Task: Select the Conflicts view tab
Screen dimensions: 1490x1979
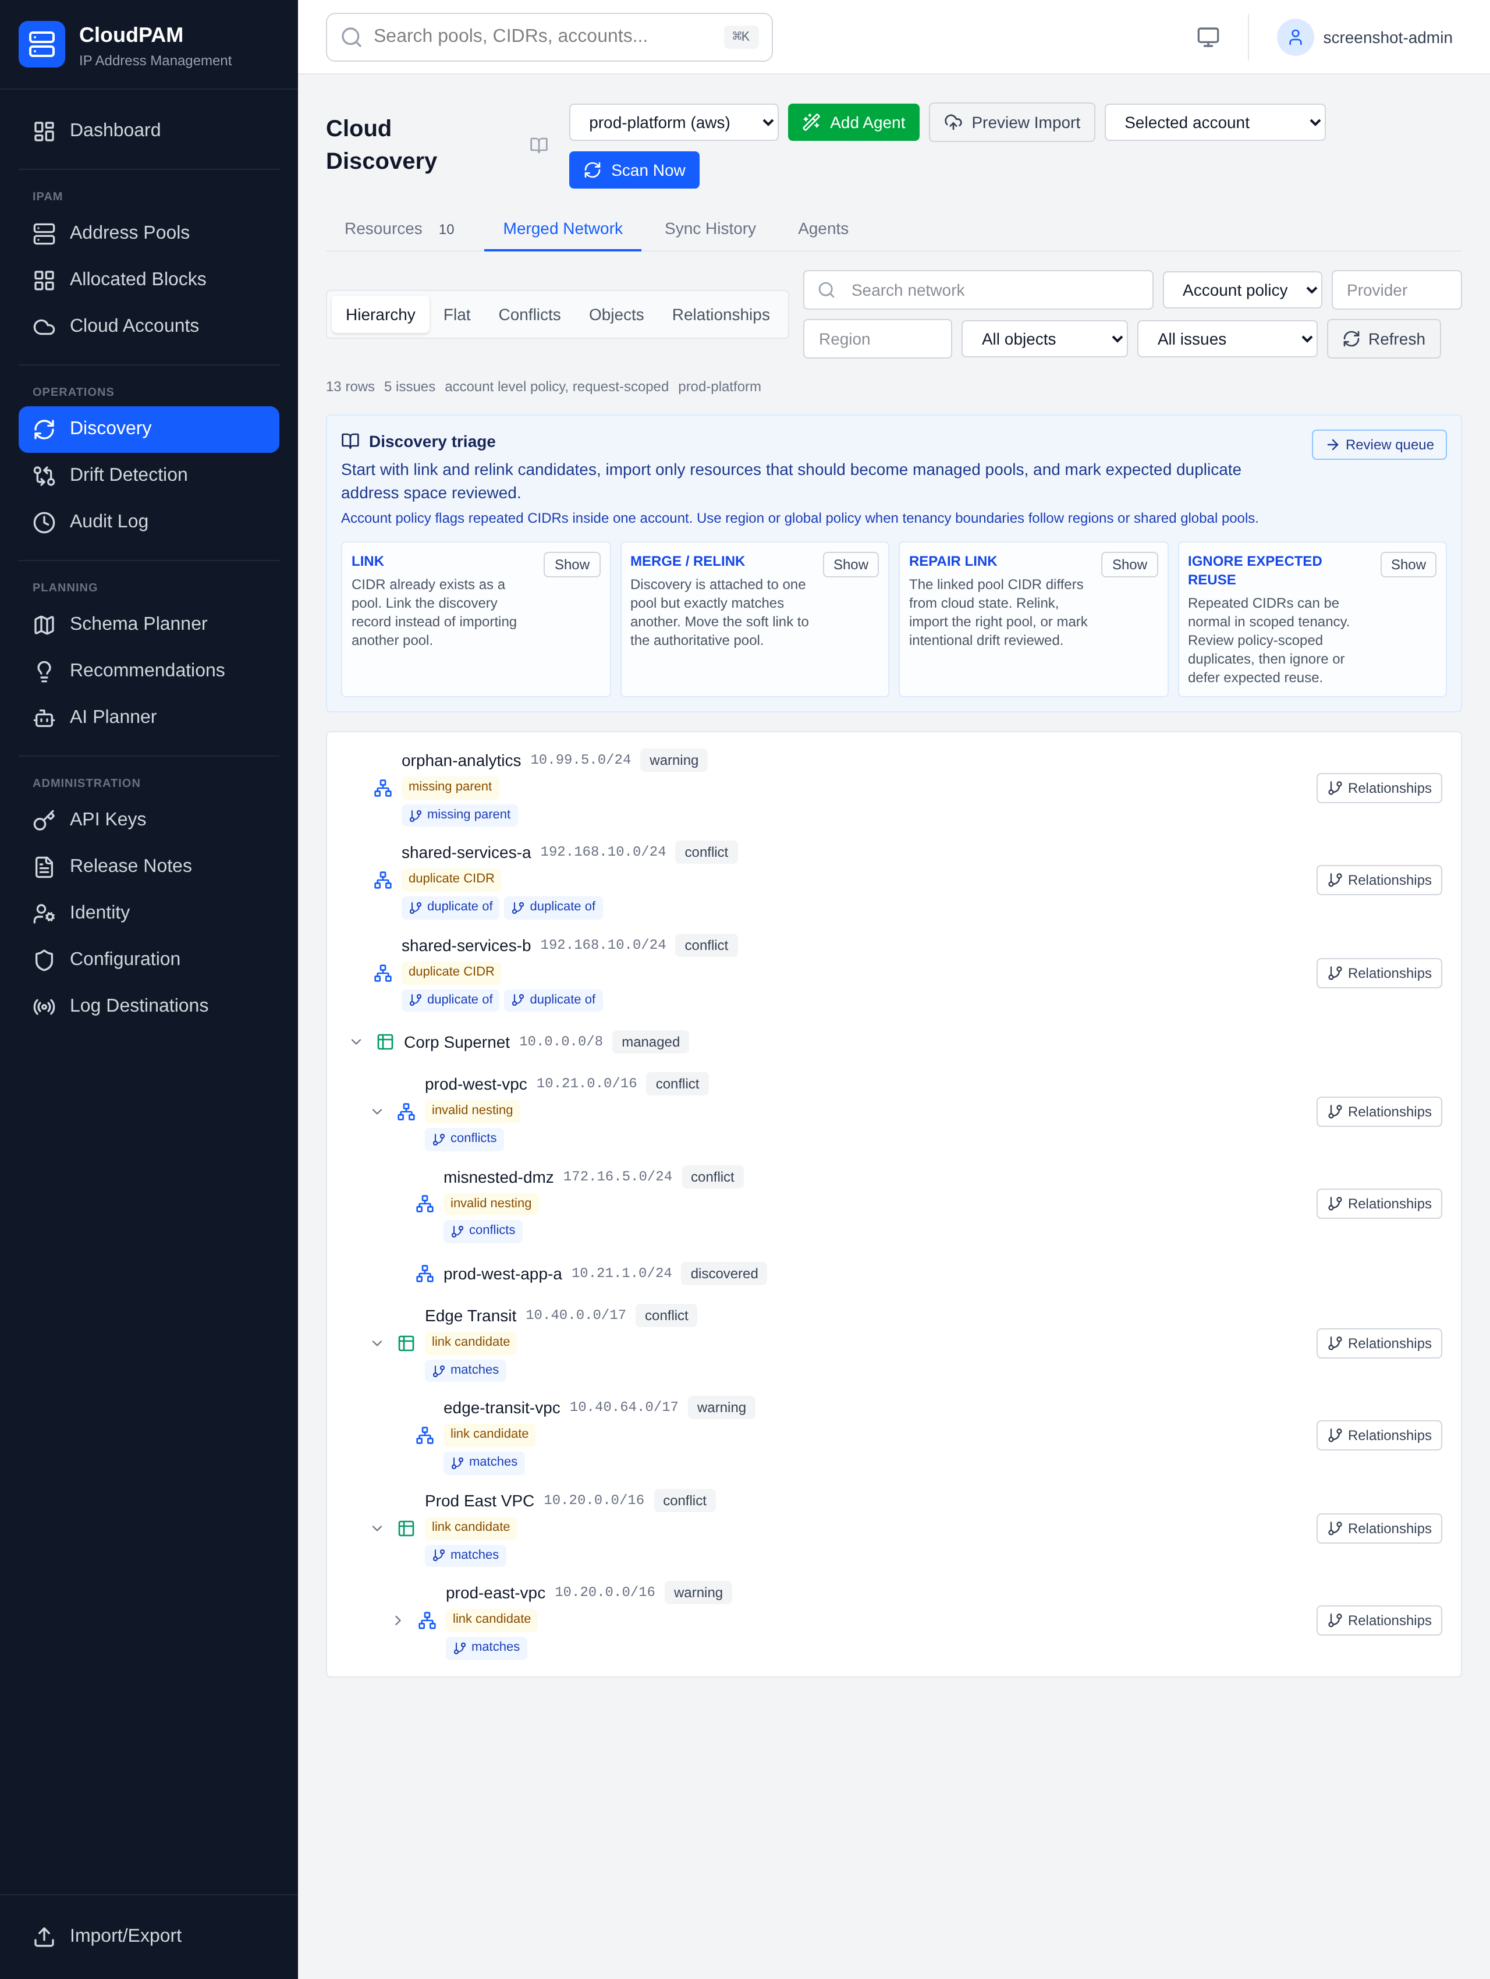Action: tap(530, 315)
